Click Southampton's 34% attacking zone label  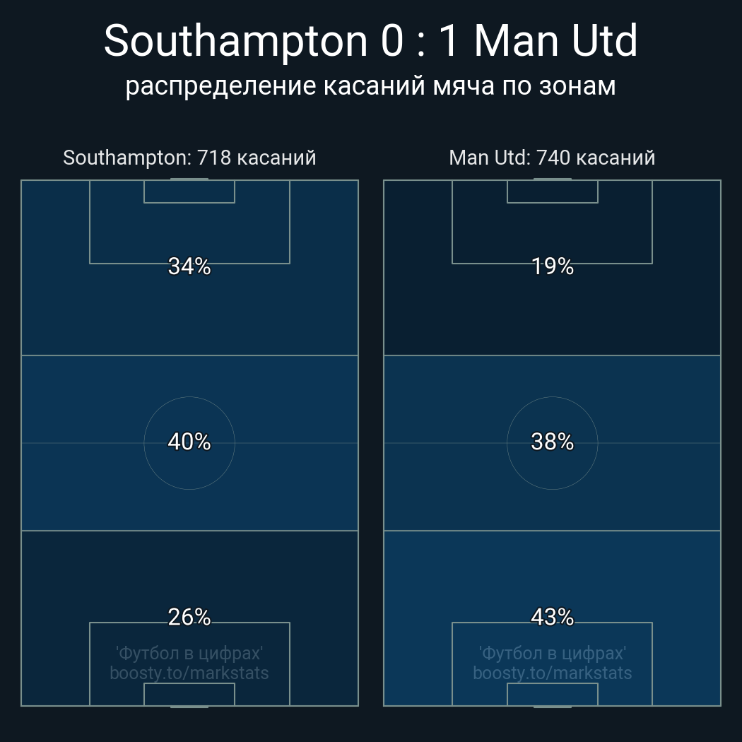189,266
